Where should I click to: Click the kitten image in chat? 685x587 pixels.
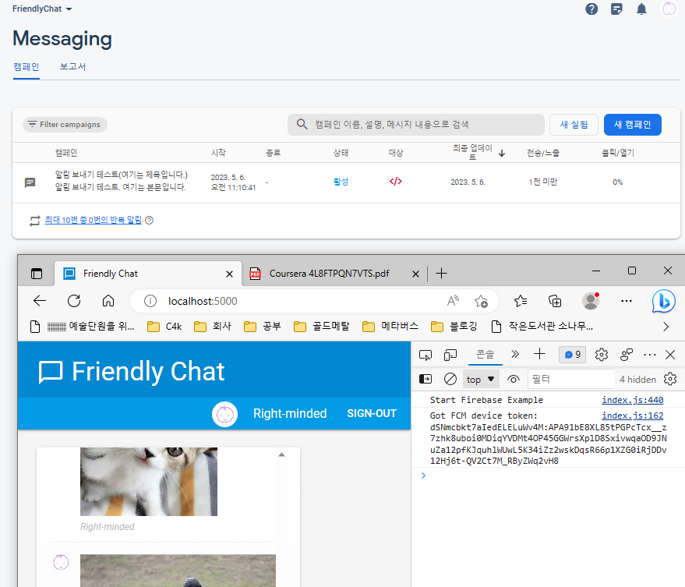(149, 481)
